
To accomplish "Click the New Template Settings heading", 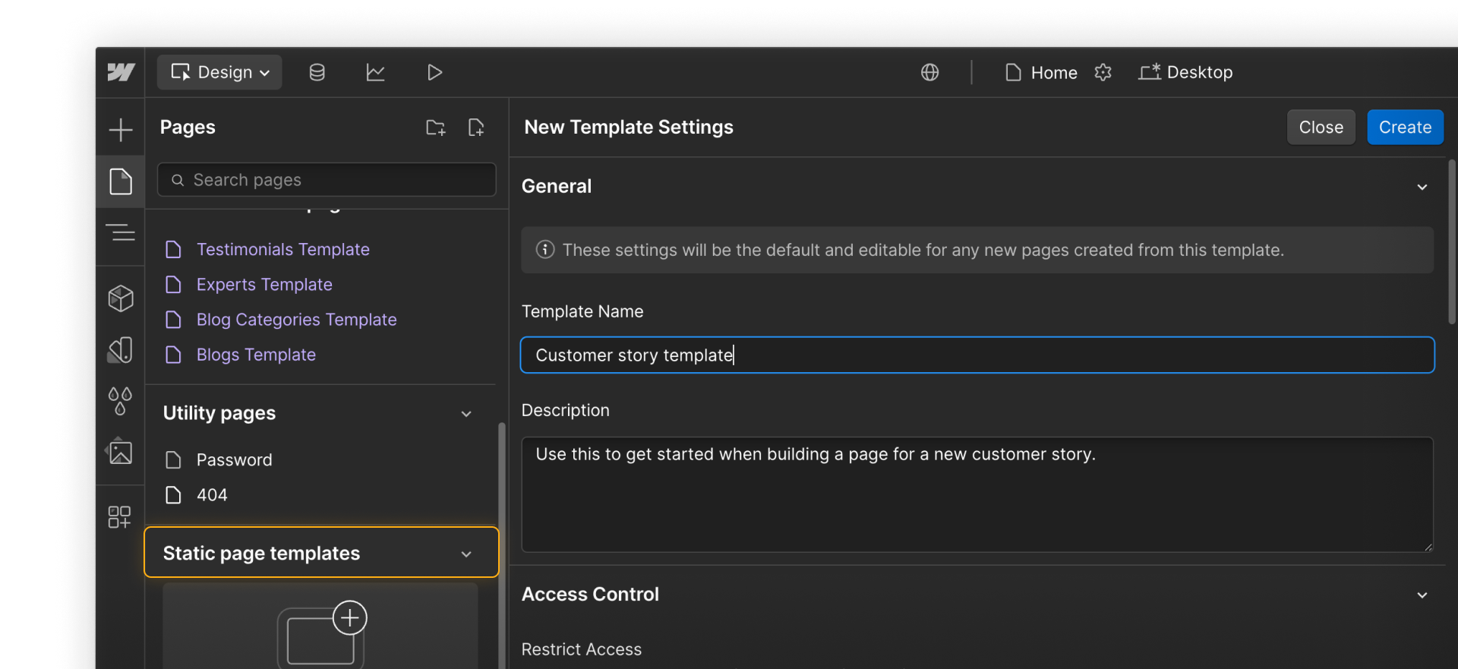I will coord(629,127).
